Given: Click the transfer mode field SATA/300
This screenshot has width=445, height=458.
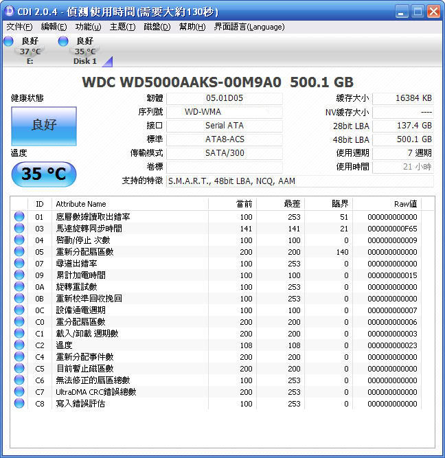Looking at the screenshot, I should click(225, 153).
